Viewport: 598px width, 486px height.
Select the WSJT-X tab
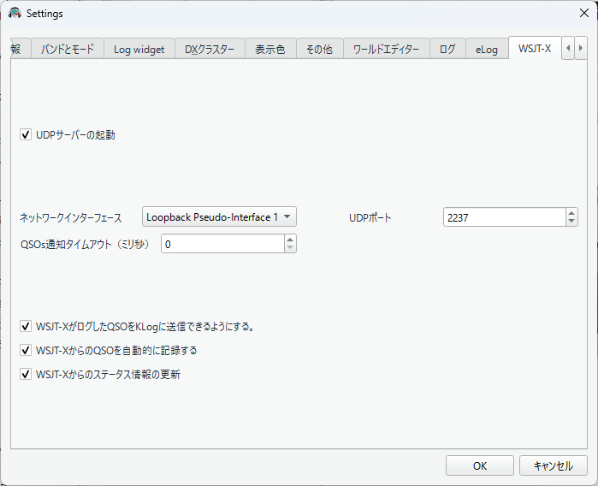tap(535, 48)
